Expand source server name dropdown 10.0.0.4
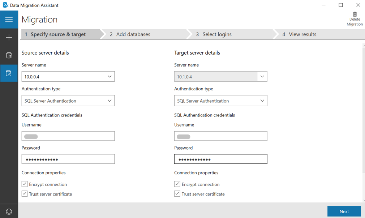Image resolution: width=365 pixels, height=218 pixels. click(109, 76)
